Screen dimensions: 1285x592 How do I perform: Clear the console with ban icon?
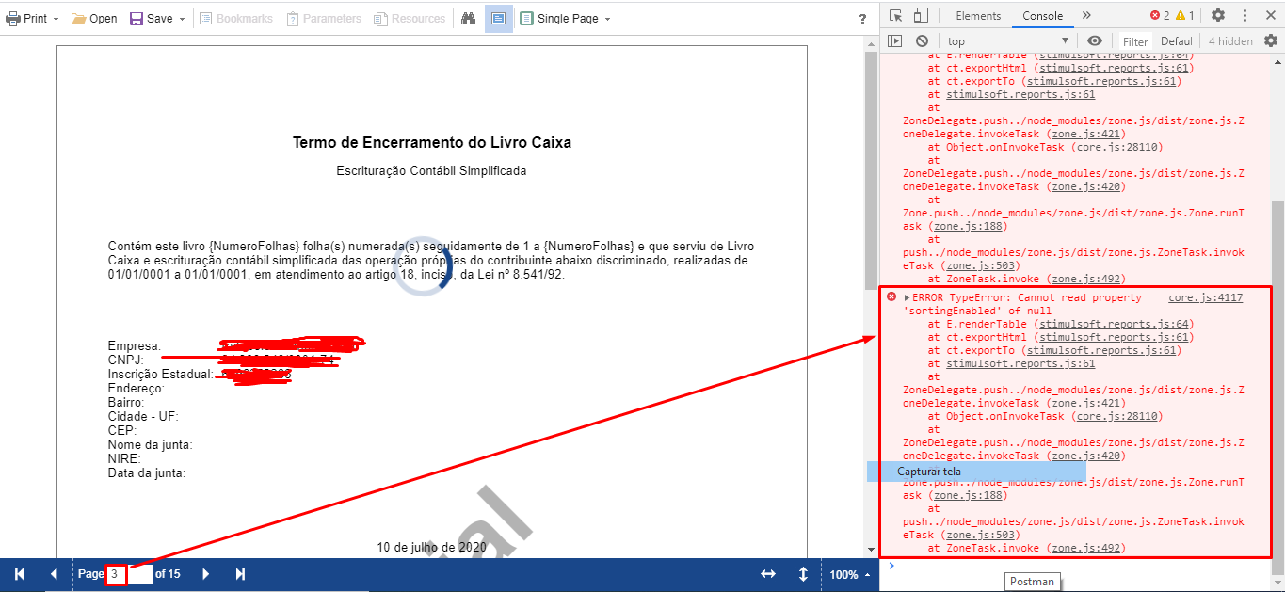click(922, 40)
